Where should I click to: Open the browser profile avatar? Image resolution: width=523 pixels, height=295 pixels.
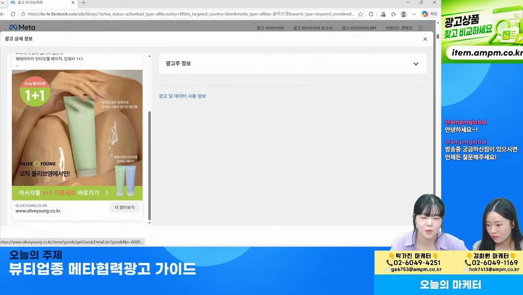(x=403, y=14)
